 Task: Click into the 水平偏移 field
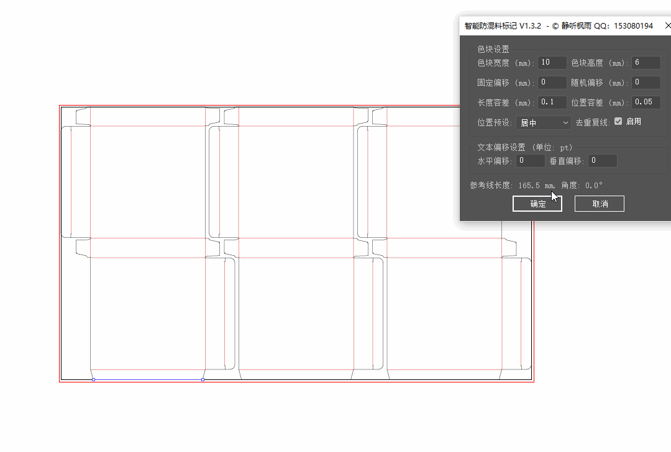coord(530,160)
